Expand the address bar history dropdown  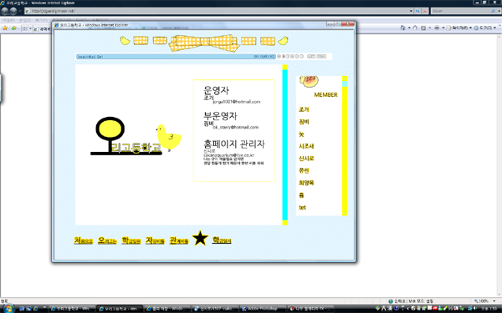click(411, 11)
